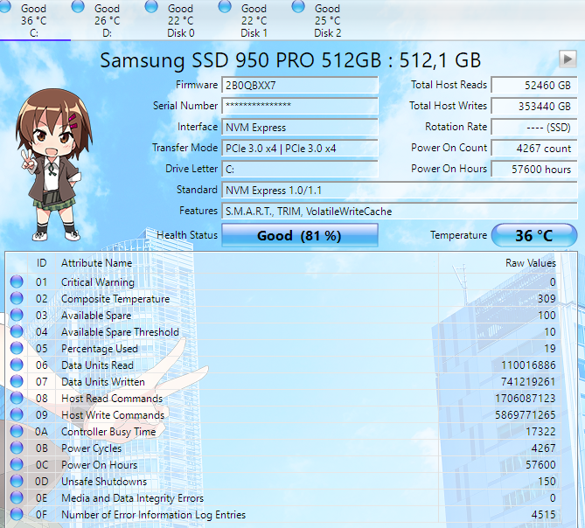Click the status orb of Host Write Commands row
585x528 pixels.
tap(17, 414)
